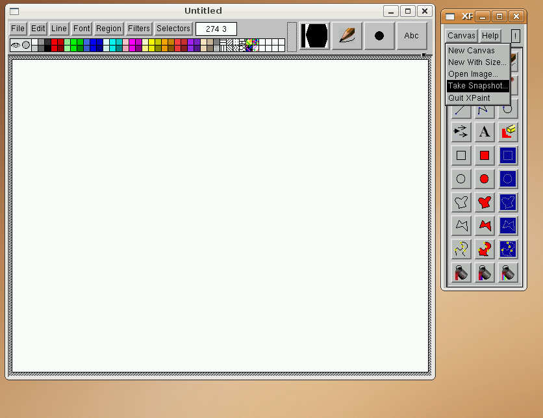543x418 pixels.
Task: Click the black dot brush size button
Action: coord(379,36)
